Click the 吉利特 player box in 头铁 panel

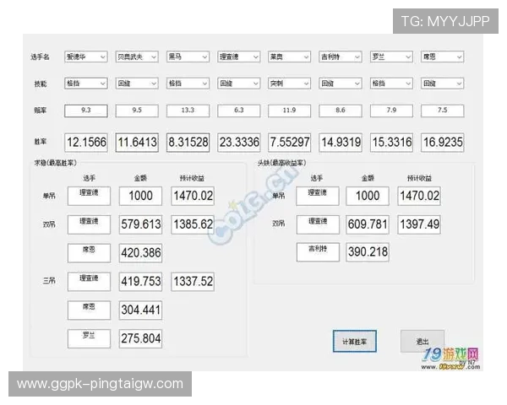(x=318, y=252)
